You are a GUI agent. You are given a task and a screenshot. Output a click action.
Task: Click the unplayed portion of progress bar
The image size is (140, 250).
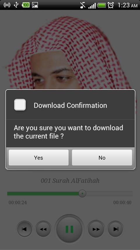point(109,194)
